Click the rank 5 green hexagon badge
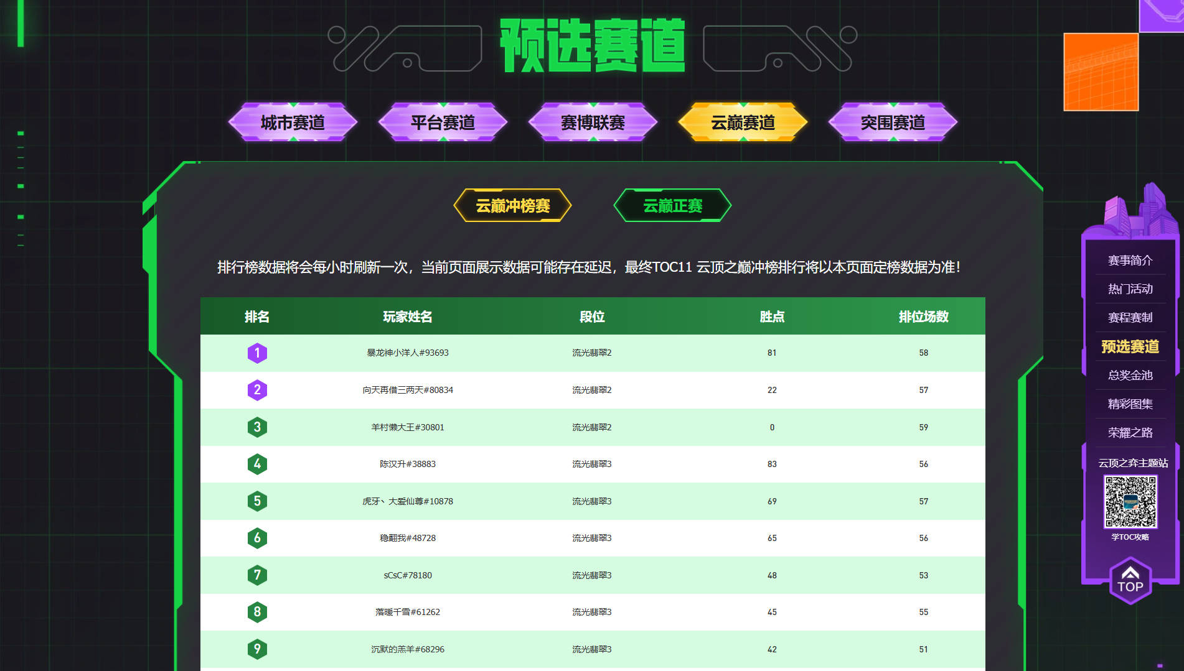Viewport: 1184px width, 671px height. pyautogui.click(x=257, y=501)
